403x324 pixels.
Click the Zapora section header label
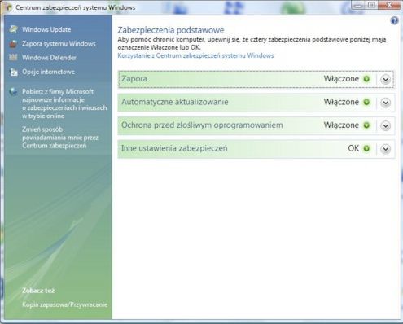[x=134, y=79]
